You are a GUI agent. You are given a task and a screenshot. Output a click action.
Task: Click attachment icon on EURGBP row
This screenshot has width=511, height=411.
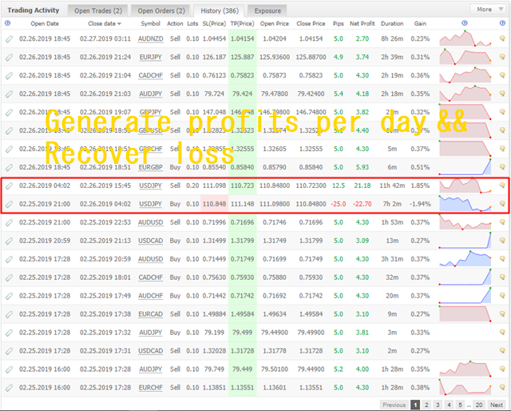(9, 167)
